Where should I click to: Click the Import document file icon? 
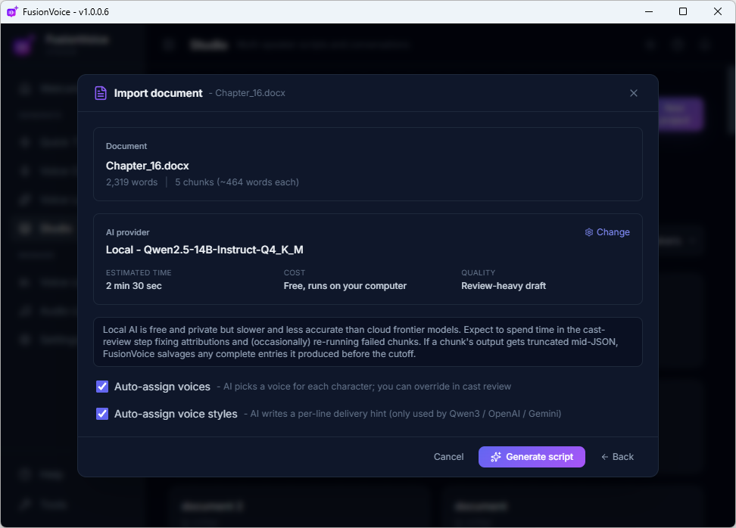(x=101, y=93)
